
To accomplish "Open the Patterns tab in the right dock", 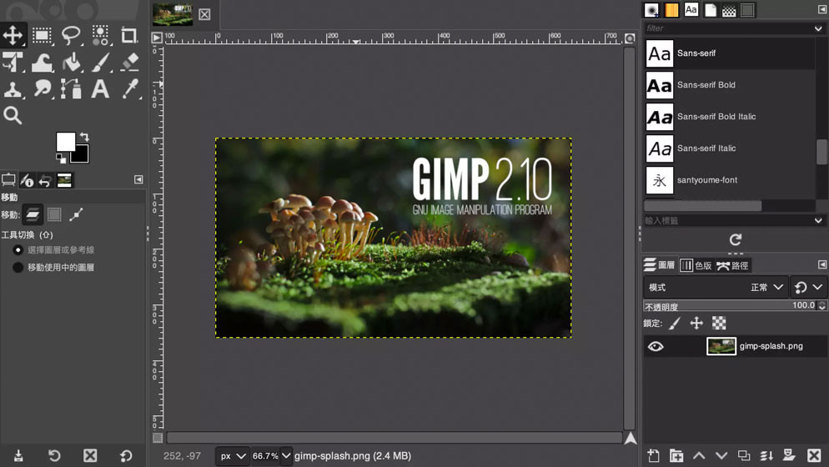I will click(x=671, y=9).
